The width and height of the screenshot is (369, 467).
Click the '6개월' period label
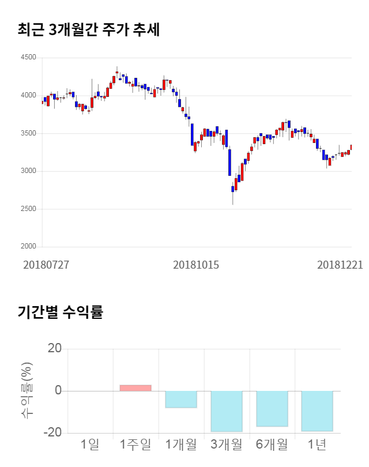(272, 445)
